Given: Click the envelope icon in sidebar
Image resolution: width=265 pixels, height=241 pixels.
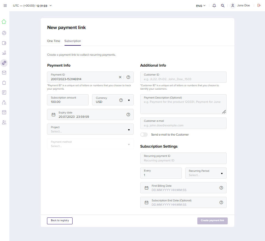Looking at the screenshot, I should [x=4, y=73].
